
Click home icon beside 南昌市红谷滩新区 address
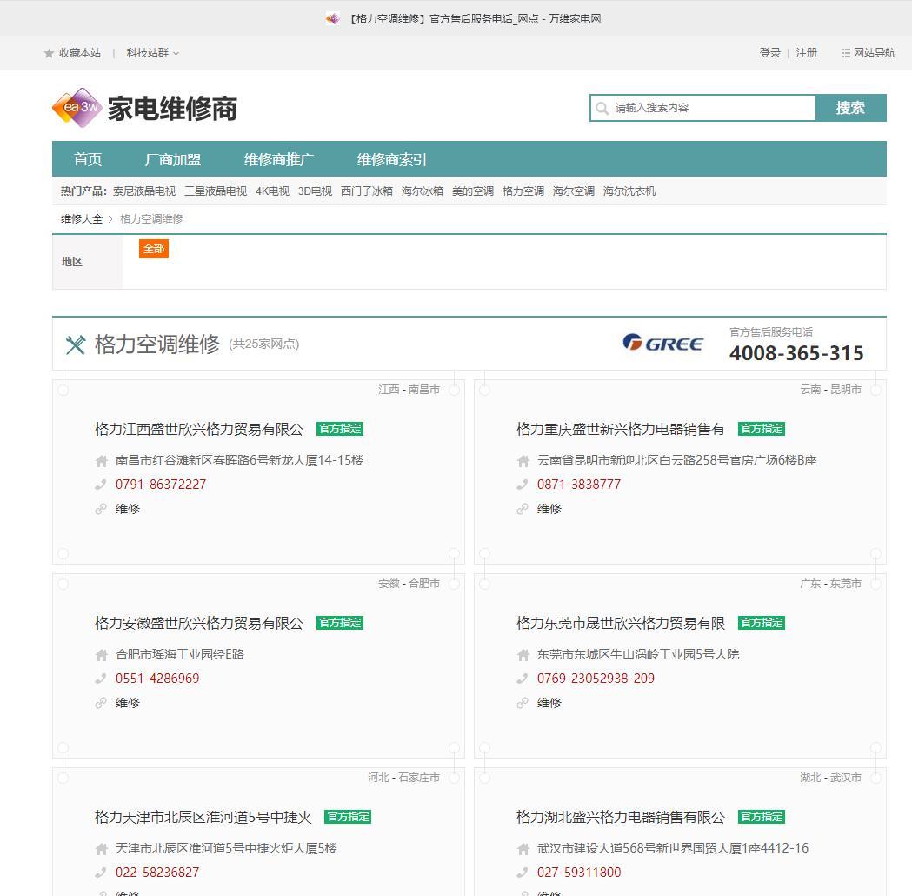click(x=101, y=461)
